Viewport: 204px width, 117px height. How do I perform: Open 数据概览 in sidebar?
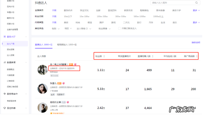coord(11,69)
